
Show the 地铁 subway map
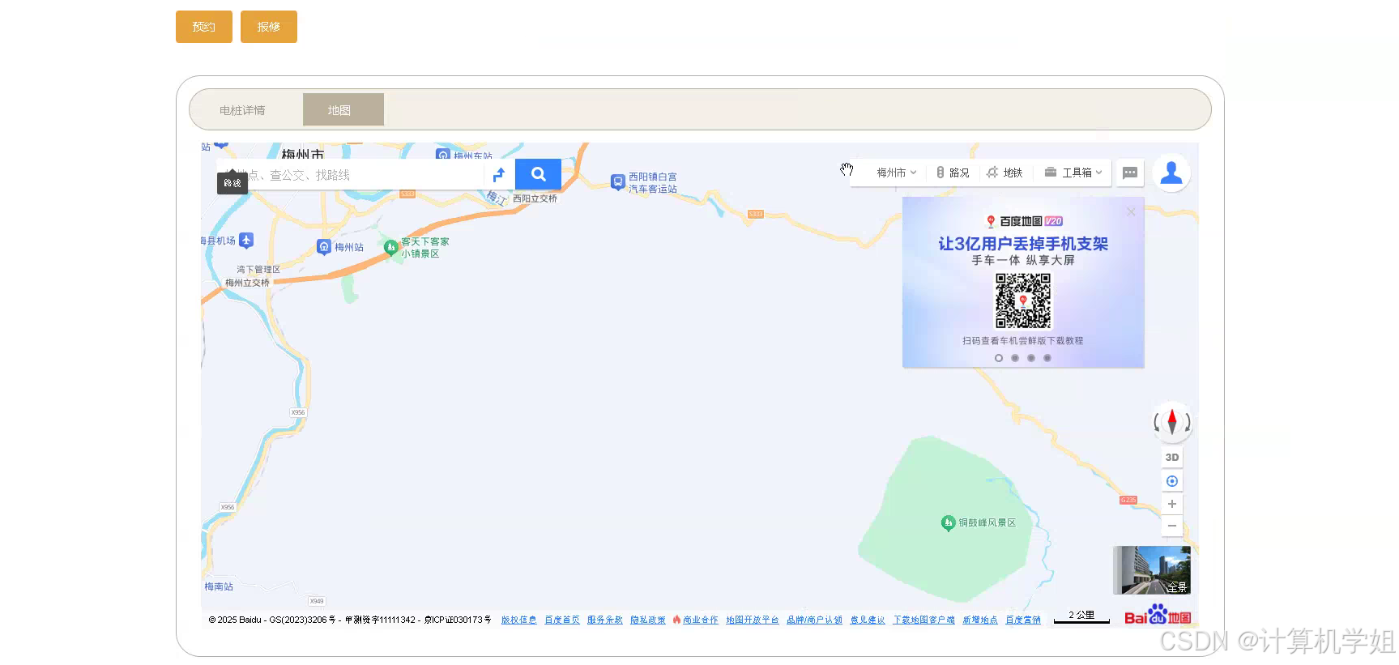click(1004, 173)
